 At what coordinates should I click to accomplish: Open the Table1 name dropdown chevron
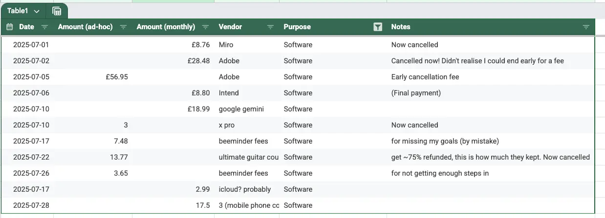pyautogui.click(x=37, y=11)
